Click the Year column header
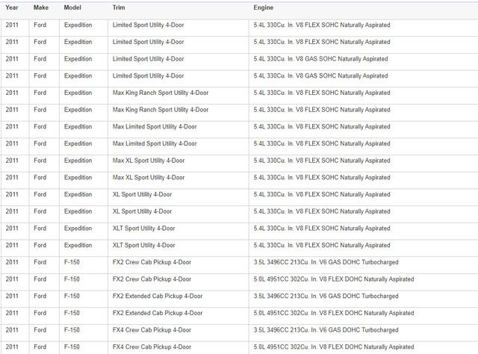 click(12, 7)
